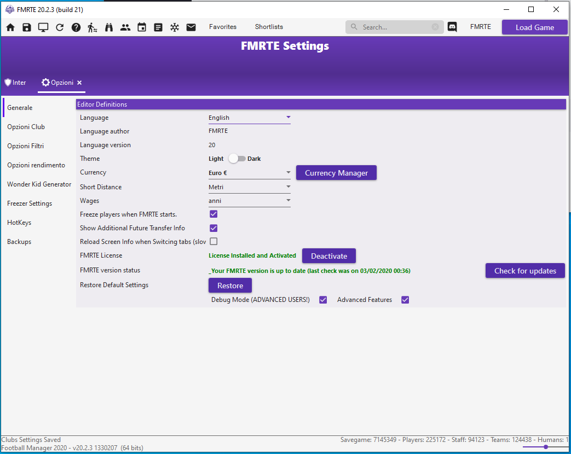The width and height of the screenshot is (571, 454).
Task: Click the Save floppy disk icon
Action: tap(27, 27)
